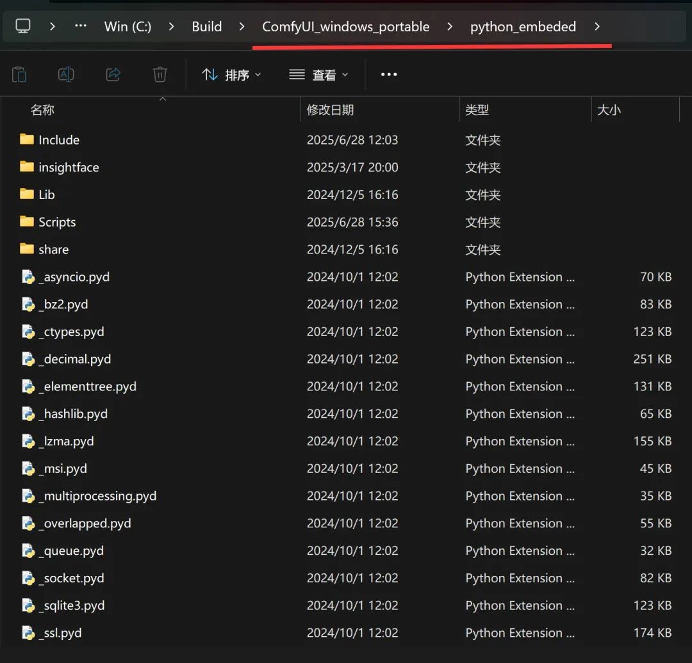
Task: Click the _ssl.pyd Python file icon
Action: [28, 633]
